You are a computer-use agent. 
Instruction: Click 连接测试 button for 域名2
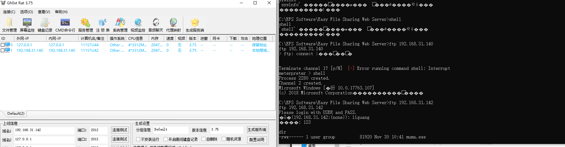tap(120, 139)
